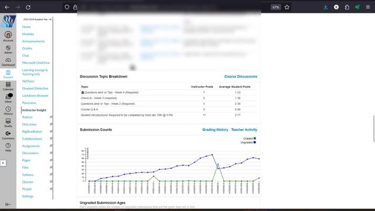Click the browser forward arrow
Viewport: 375px width, 211px height.
click(18, 7)
